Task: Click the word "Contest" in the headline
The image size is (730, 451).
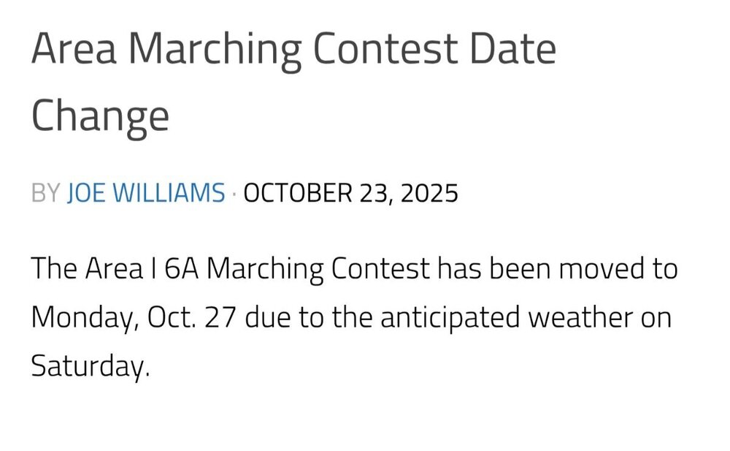Action: 384,51
